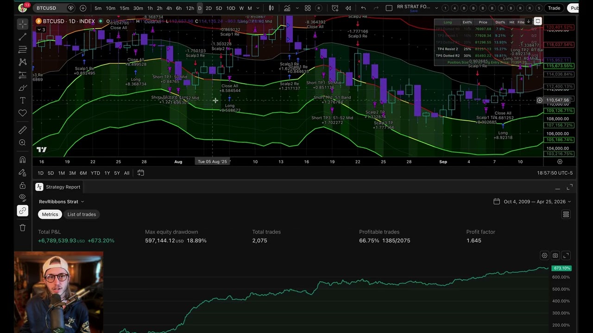Viewport: 593px width, 333px height.
Task: Open the Fibonacci retracement tools
Action: click(22, 49)
